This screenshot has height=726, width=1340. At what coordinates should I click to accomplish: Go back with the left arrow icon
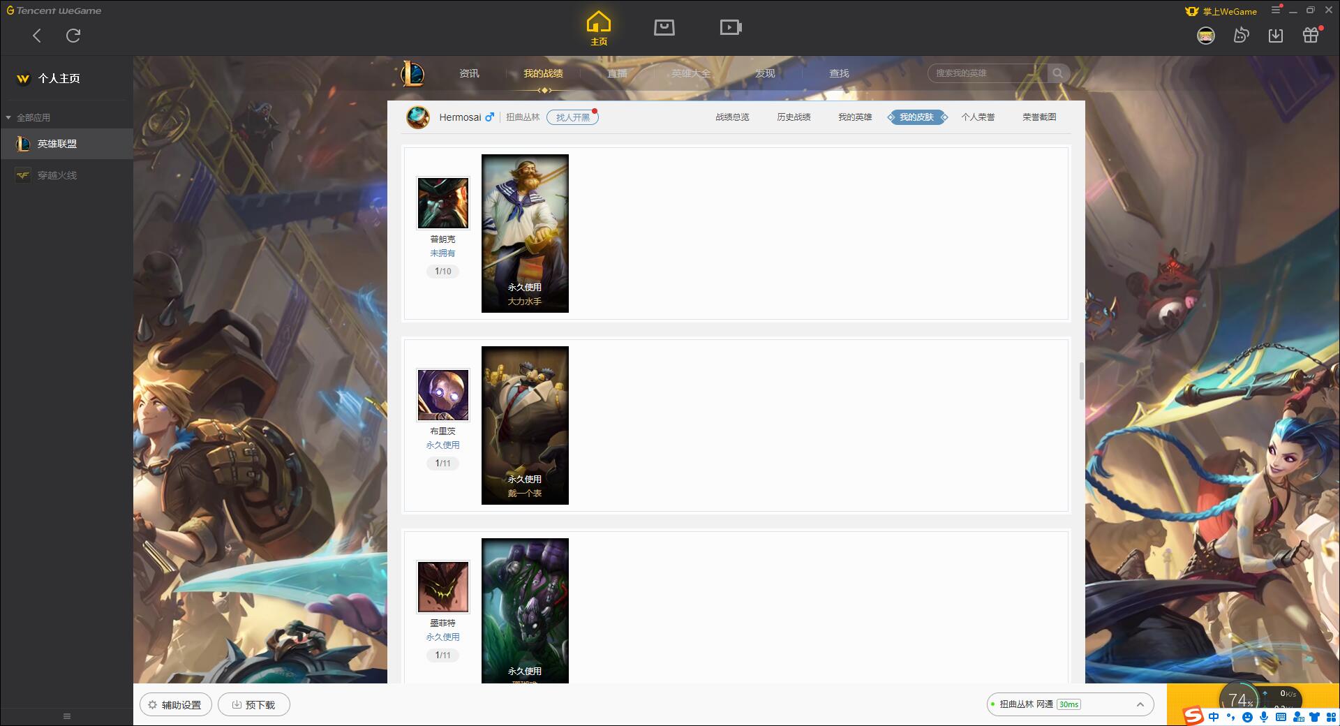[37, 36]
